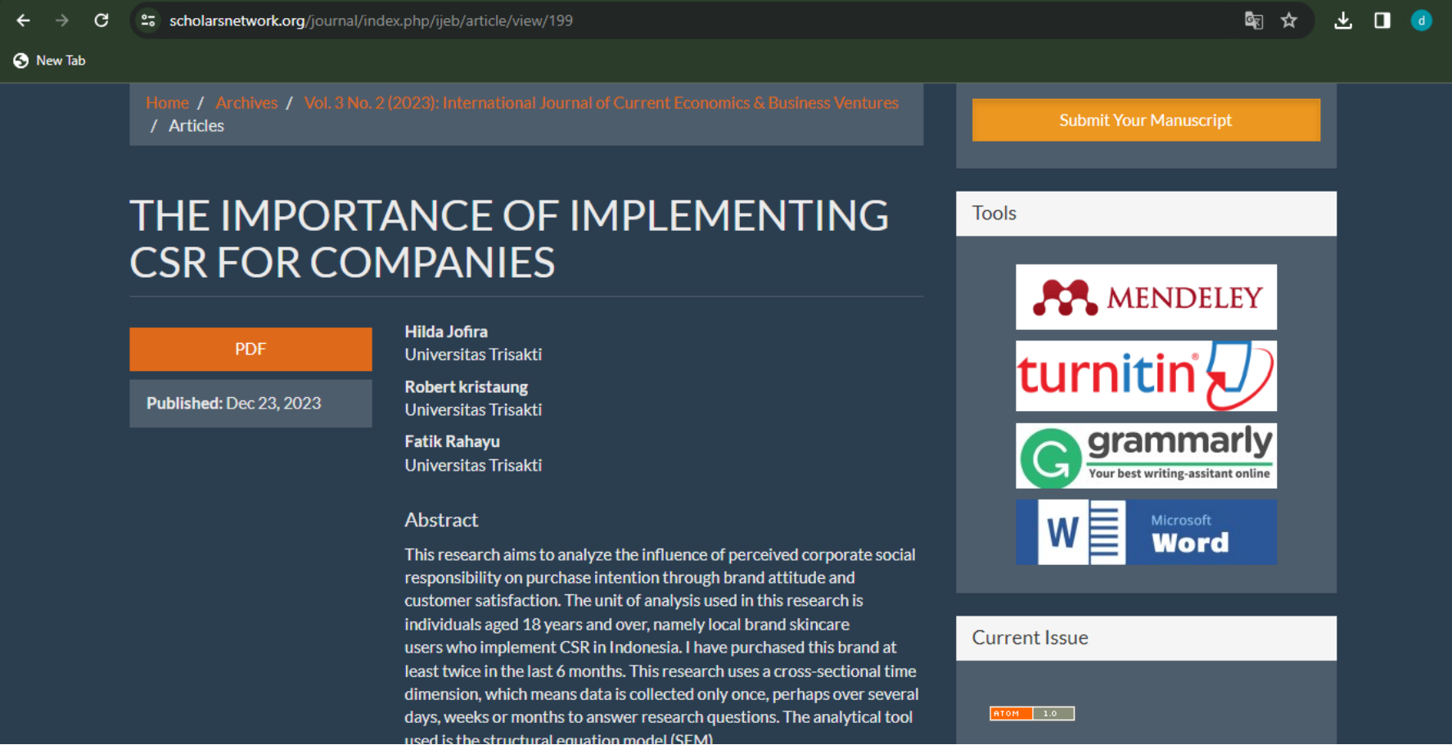Viewport: 1452px width, 745px height.
Task: Open the Grammarly tool logo
Action: click(x=1145, y=455)
